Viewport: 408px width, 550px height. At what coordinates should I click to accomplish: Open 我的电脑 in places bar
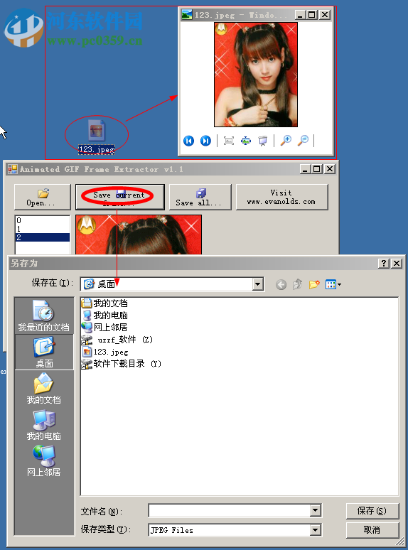(x=44, y=425)
